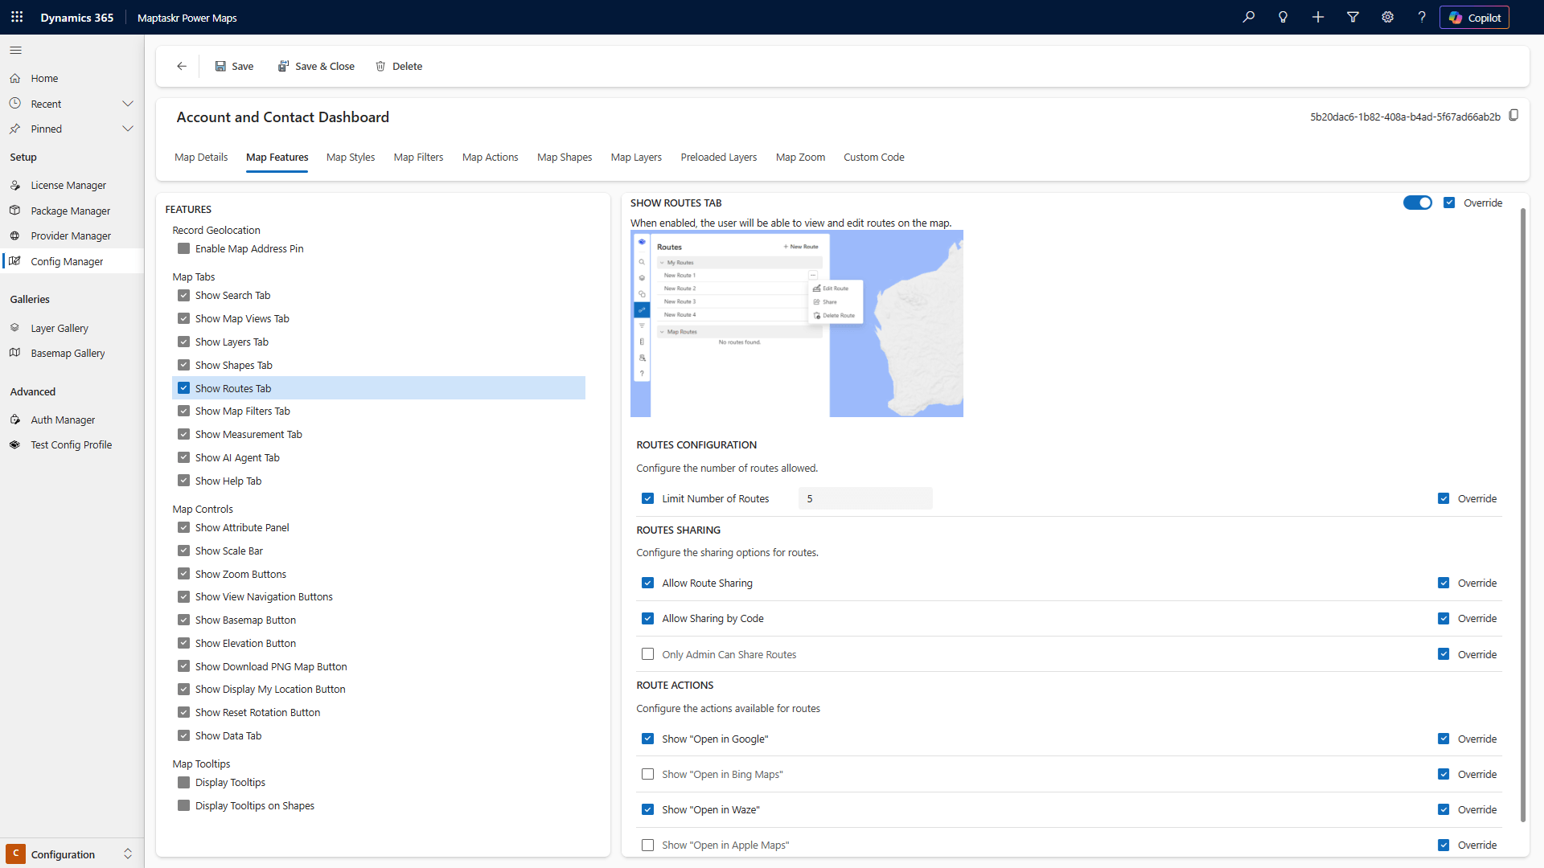Click the search magnifier icon in header
This screenshot has height=868, width=1544.
[x=1248, y=17]
